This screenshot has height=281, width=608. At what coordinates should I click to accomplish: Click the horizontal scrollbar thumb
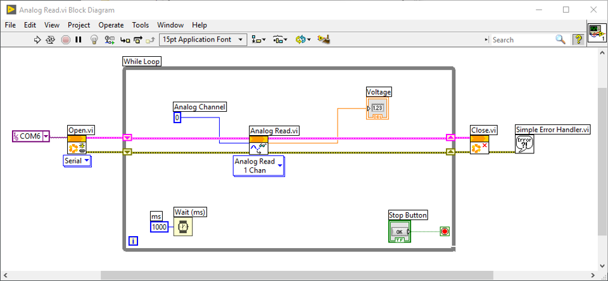[x=297, y=275]
